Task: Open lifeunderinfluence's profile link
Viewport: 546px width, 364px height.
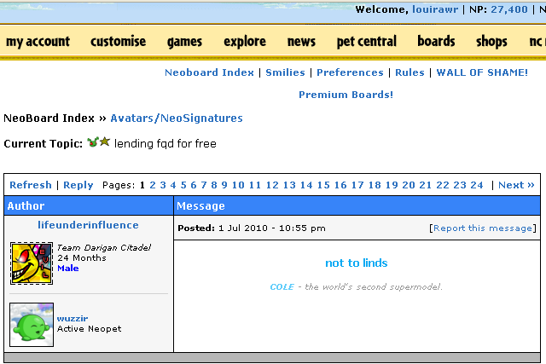Action: click(88, 225)
